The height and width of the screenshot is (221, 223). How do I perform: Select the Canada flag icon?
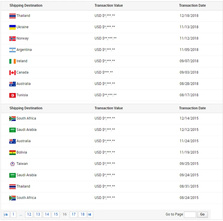tap(12, 72)
